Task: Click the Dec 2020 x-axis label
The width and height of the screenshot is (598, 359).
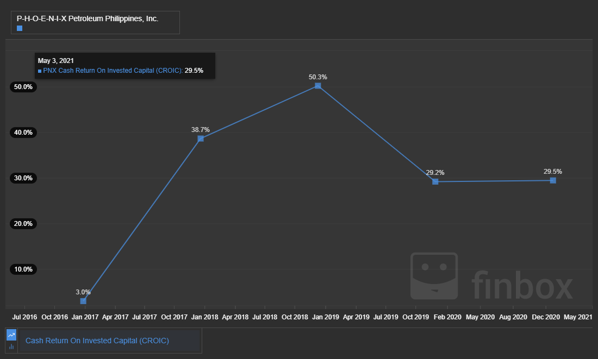Action: (x=546, y=317)
